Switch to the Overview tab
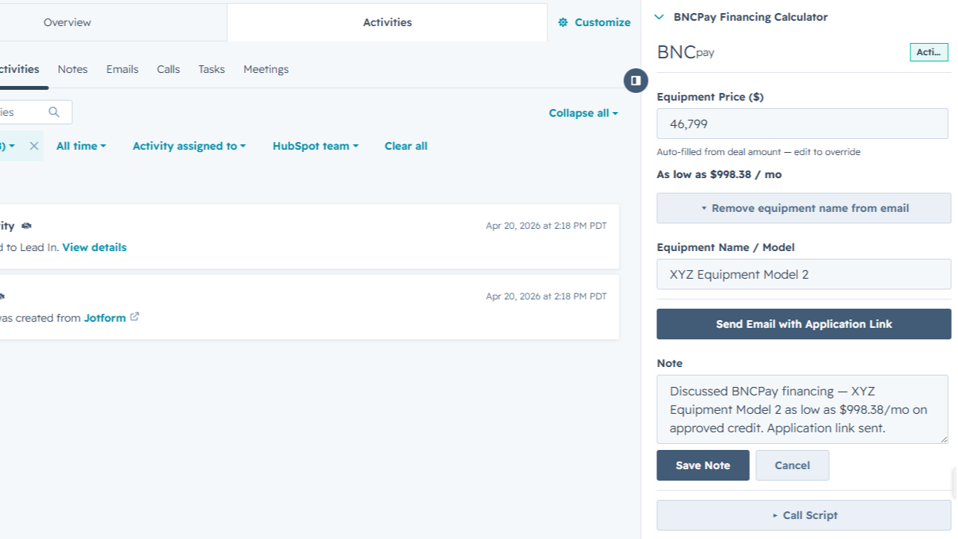958x539 pixels. point(68,22)
